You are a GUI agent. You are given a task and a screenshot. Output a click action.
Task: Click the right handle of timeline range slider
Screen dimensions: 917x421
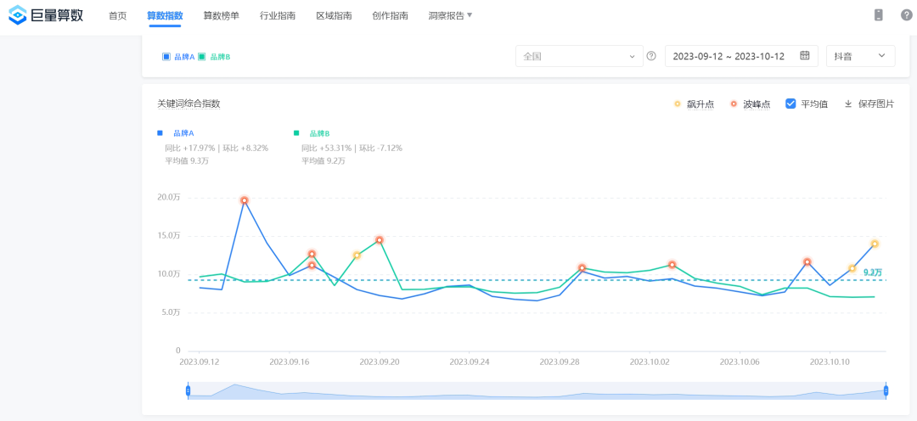tap(886, 390)
